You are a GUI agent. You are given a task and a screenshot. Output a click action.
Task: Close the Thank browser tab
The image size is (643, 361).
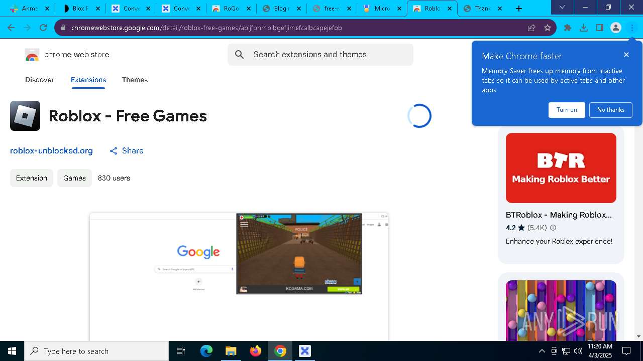coord(499,9)
